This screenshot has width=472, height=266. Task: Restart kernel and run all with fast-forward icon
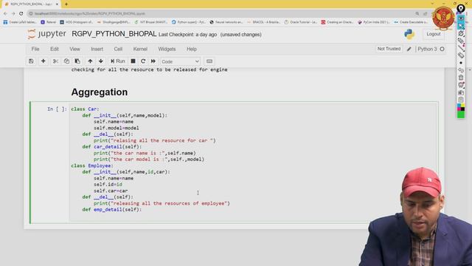(x=153, y=61)
